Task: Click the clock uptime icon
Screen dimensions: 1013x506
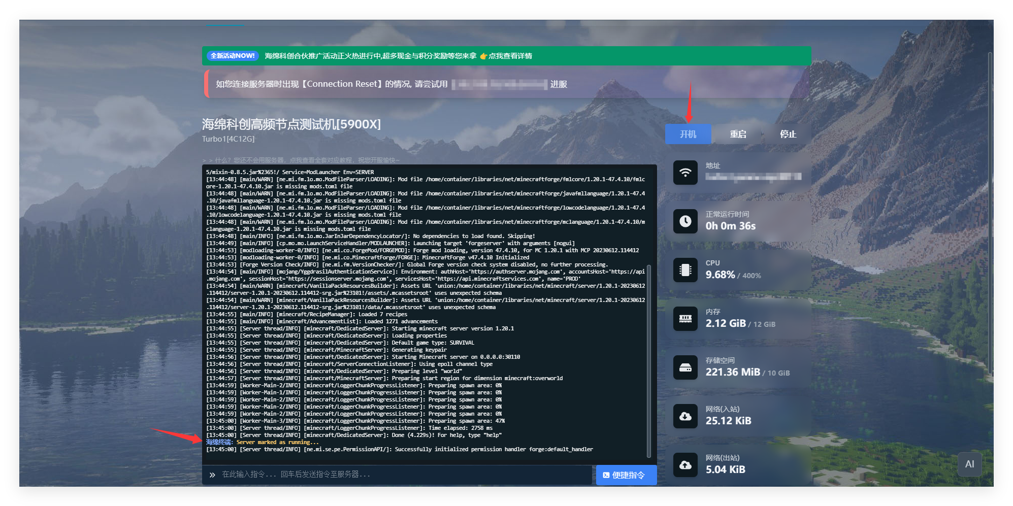Action: click(x=685, y=221)
